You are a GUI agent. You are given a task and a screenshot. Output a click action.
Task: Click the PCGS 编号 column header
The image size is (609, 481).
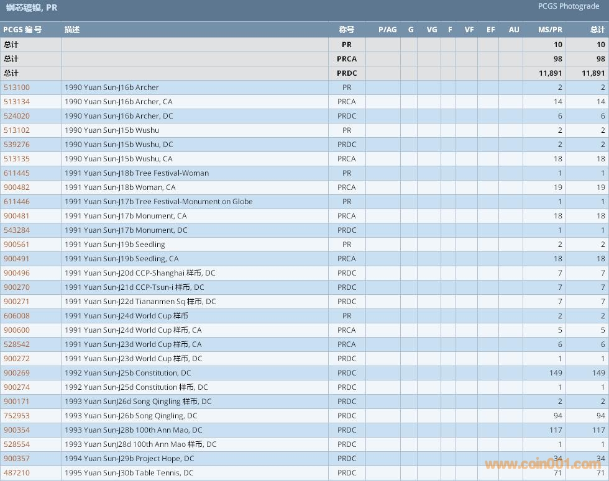22,30
